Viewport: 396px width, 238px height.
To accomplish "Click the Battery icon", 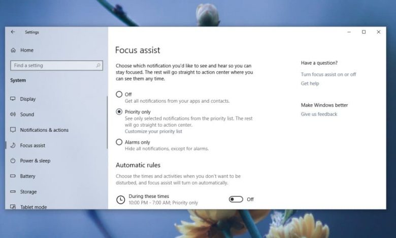I will (13, 176).
